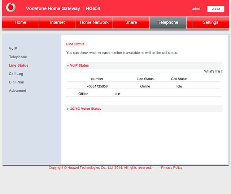Click the Online line status value
The height and width of the screenshot is (194, 231).
point(145,86)
